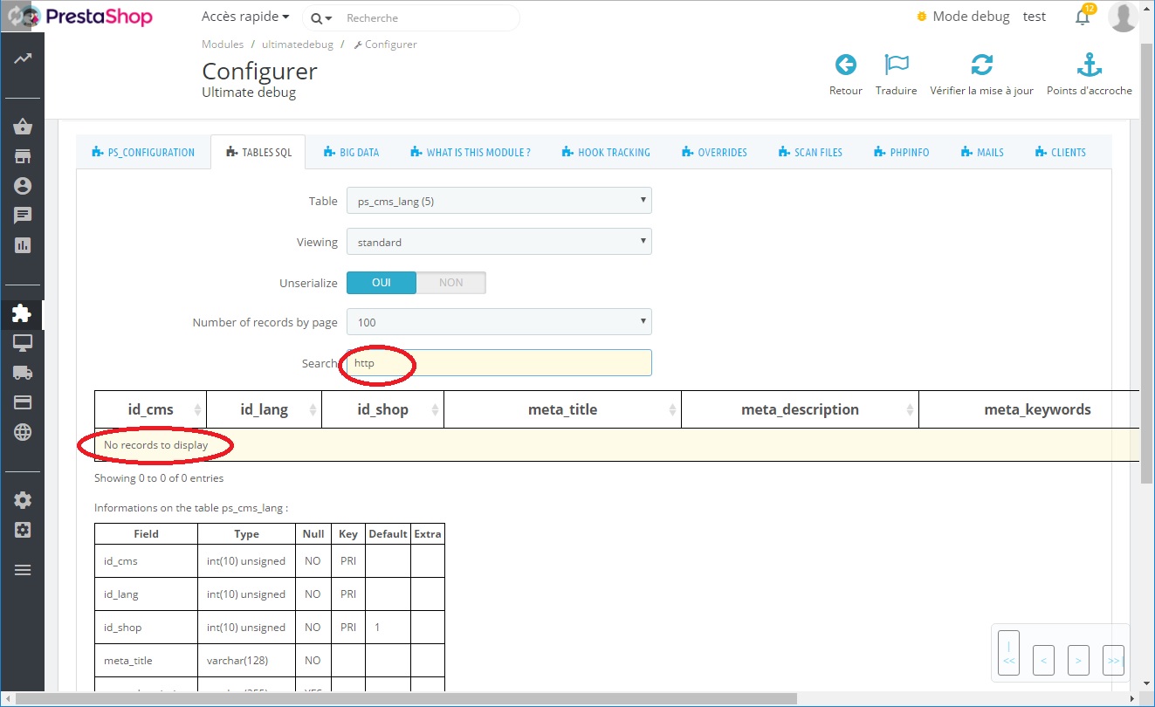
Task: Sort by meta_title column header
Action: point(562,409)
